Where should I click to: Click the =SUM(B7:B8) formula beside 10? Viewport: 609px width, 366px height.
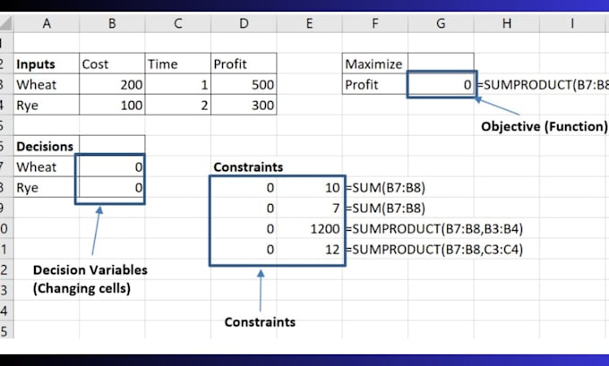tap(385, 187)
